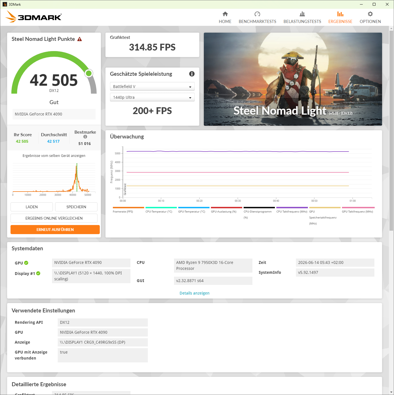Click the GPU-Auslastung red color swatch
Image resolution: width=394 pixels, height=395 pixels.
point(227,207)
